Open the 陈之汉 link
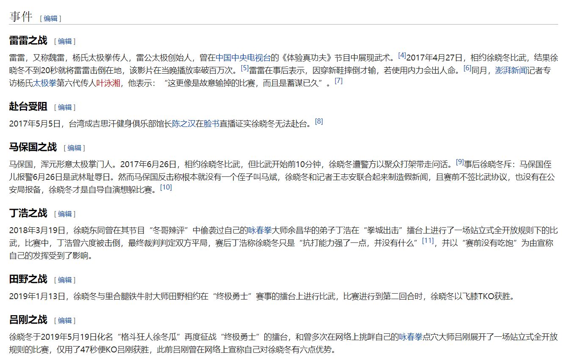This screenshot has width=567, height=363. [184, 124]
